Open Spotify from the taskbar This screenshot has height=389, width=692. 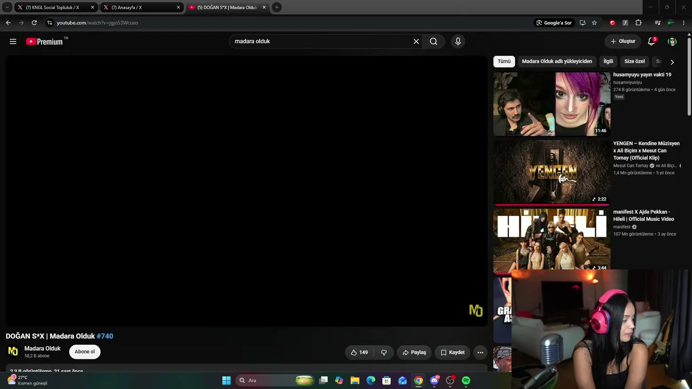coord(466,380)
